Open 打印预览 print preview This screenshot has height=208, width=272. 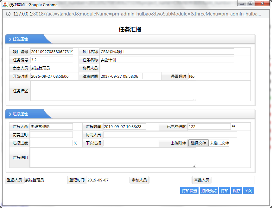209,191
